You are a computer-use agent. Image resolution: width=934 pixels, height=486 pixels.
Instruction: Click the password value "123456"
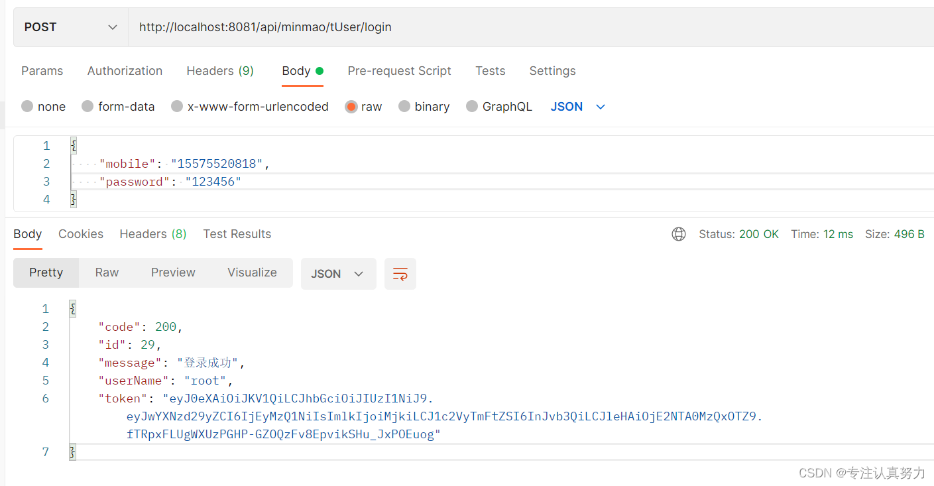click(x=213, y=182)
